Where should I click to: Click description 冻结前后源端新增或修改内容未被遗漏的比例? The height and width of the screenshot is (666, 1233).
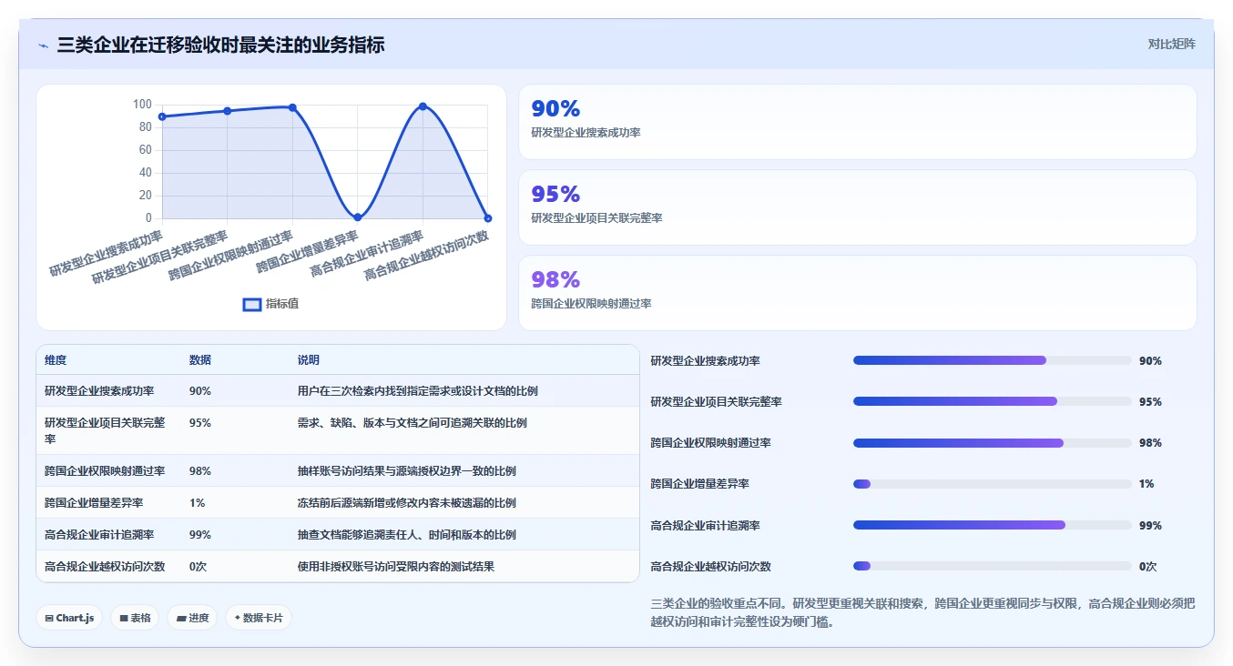click(407, 503)
